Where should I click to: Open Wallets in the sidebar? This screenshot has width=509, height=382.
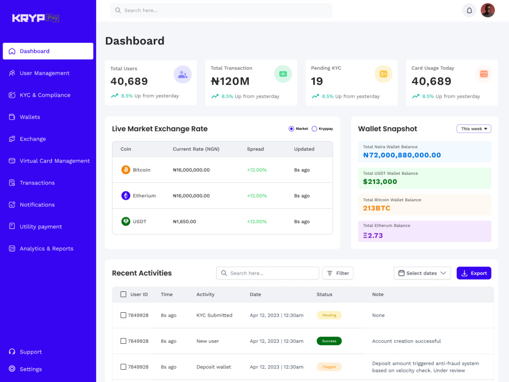tap(24, 117)
